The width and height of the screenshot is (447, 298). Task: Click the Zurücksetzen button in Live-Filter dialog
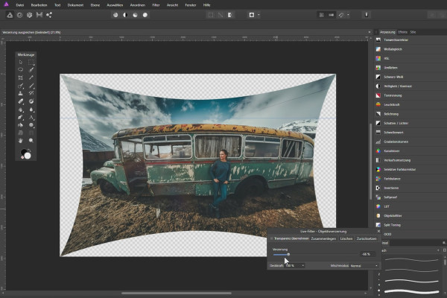[x=367, y=238]
